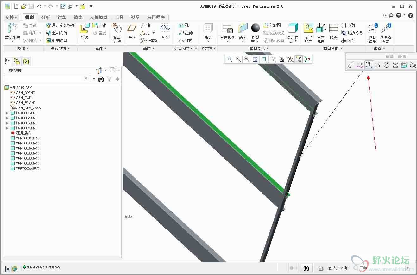417x275 pixels.
Task: Click Refit view icon in graphics toolbar
Action: click(x=230, y=59)
